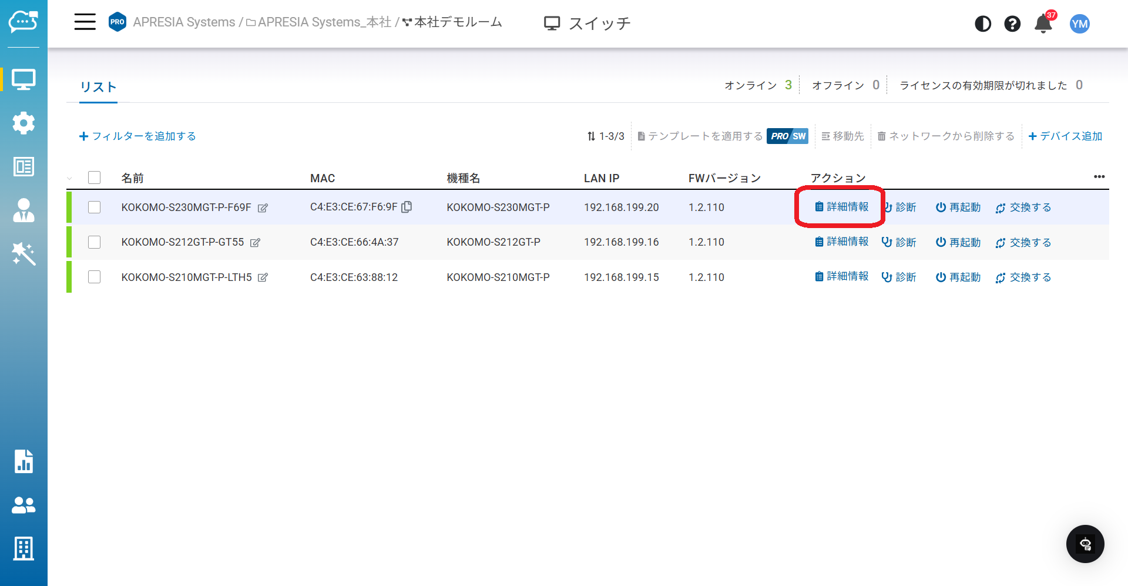Open the report chart icon in sidebar

tap(23, 461)
